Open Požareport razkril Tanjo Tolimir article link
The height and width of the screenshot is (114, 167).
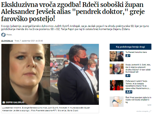pos(138,85)
